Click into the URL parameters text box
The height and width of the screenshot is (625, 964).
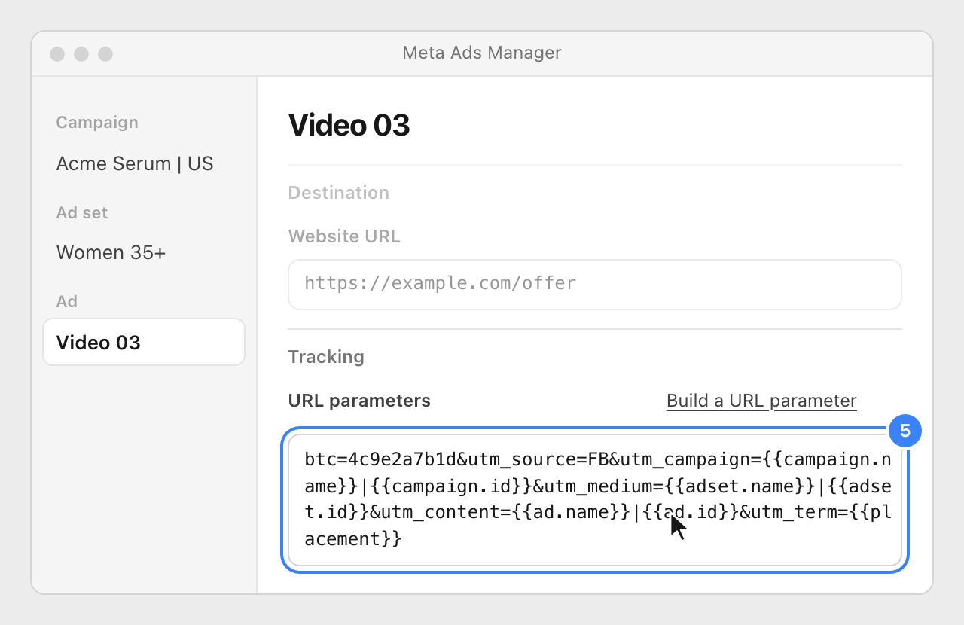click(x=595, y=500)
